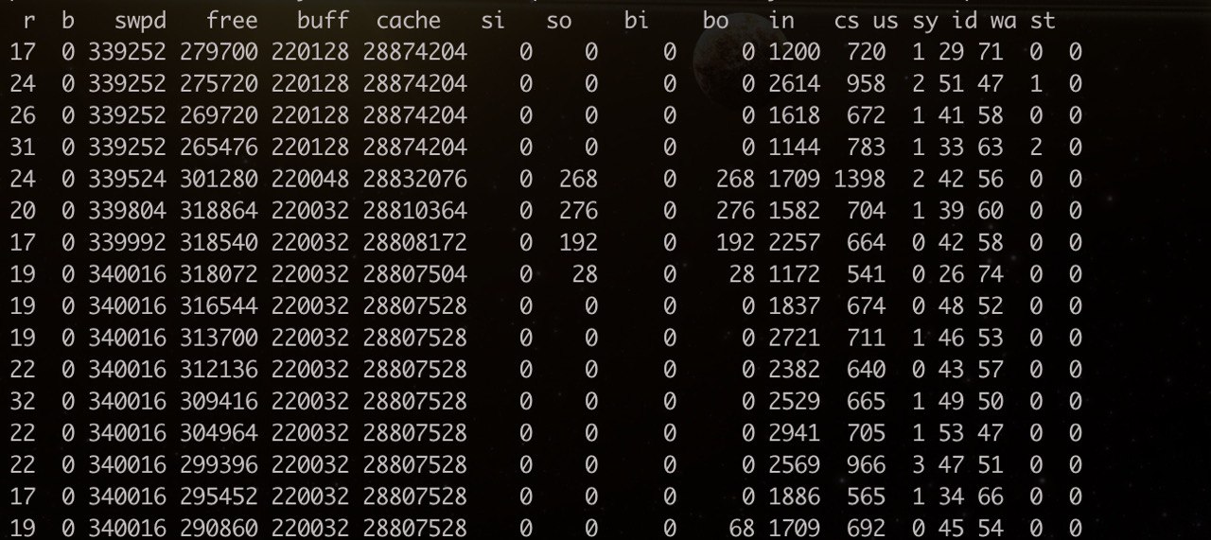Screen dimensions: 1211x540
Task: Click the context switch value 783
Action: coord(867,147)
